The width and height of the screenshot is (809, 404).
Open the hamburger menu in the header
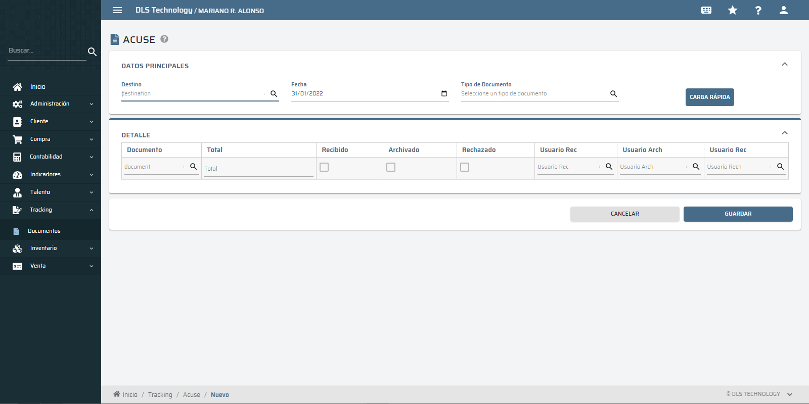[117, 10]
